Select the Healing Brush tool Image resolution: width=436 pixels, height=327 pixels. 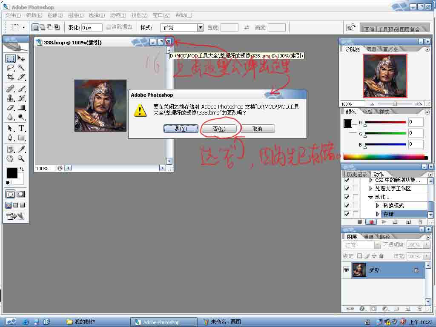point(10,89)
